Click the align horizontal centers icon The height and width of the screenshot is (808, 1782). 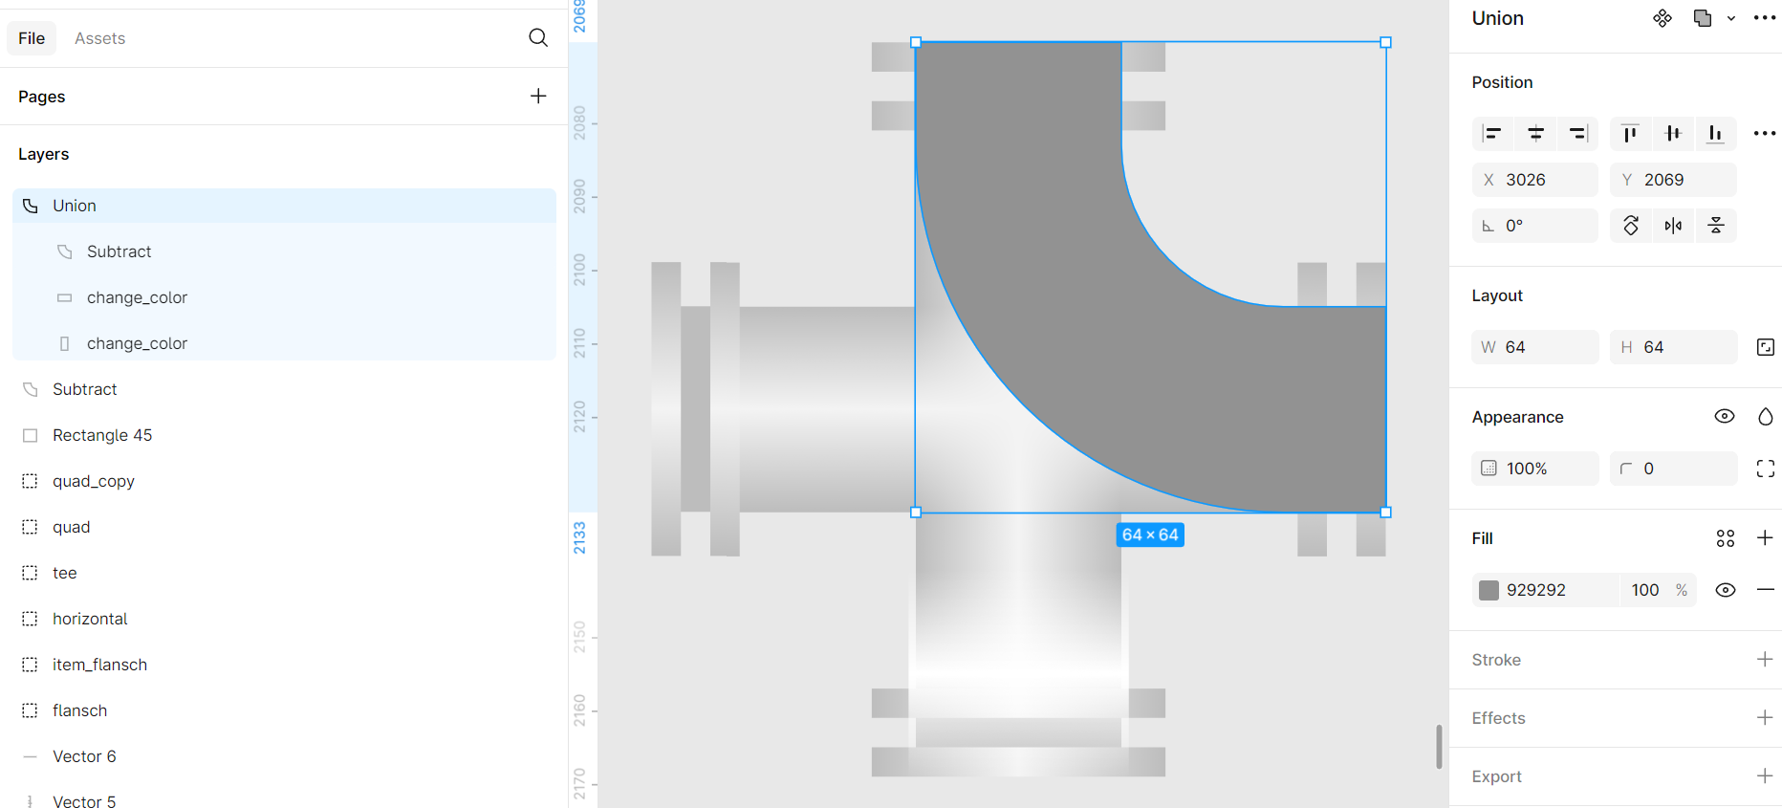tap(1535, 134)
